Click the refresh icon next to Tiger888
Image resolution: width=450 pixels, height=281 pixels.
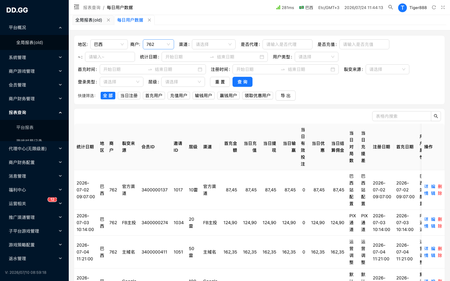(434, 7)
